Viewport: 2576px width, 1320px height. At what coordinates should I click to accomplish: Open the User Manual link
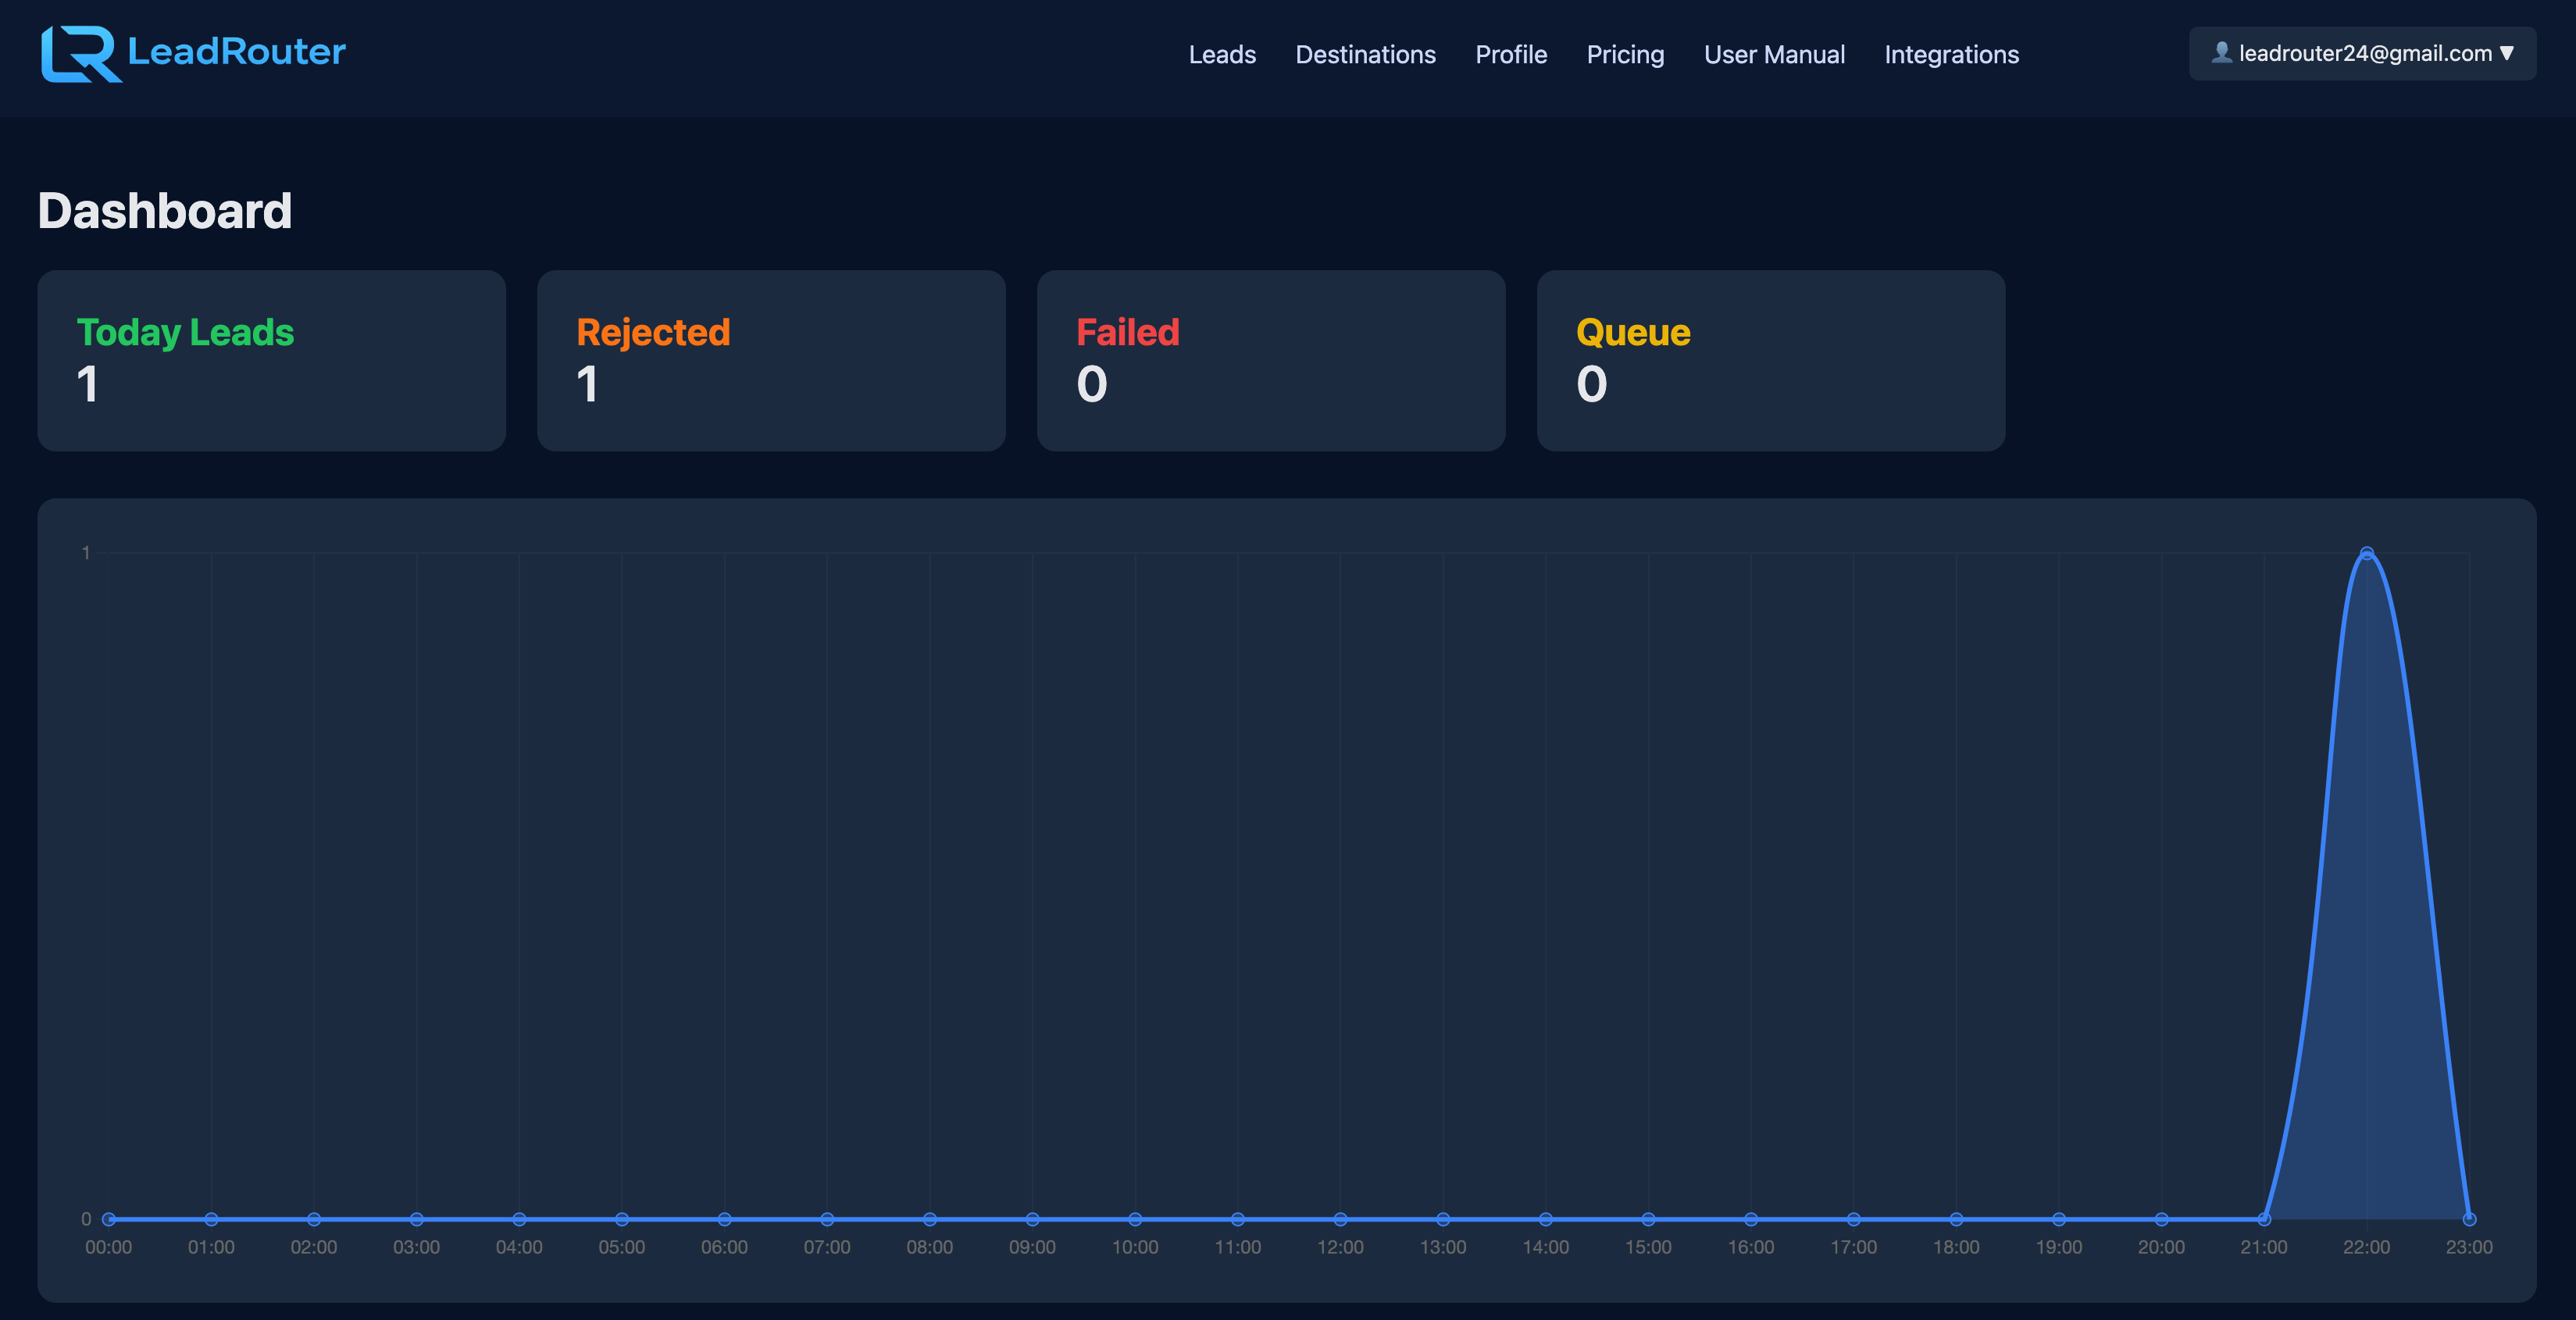pyautogui.click(x=1774, y=54)
